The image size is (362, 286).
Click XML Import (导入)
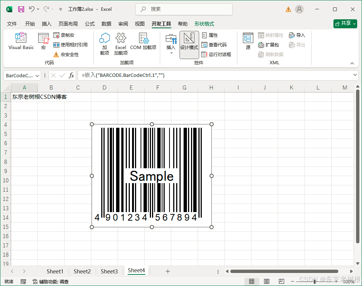coord(297,35)
